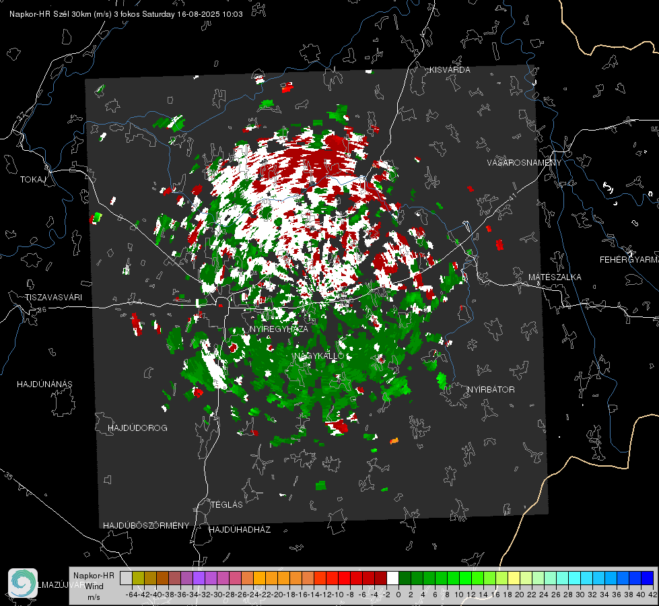Click the 'Napkor-HR Wind m/s' legend label
The width and height of the screenshot is (659, 606).
pos(94,586)
